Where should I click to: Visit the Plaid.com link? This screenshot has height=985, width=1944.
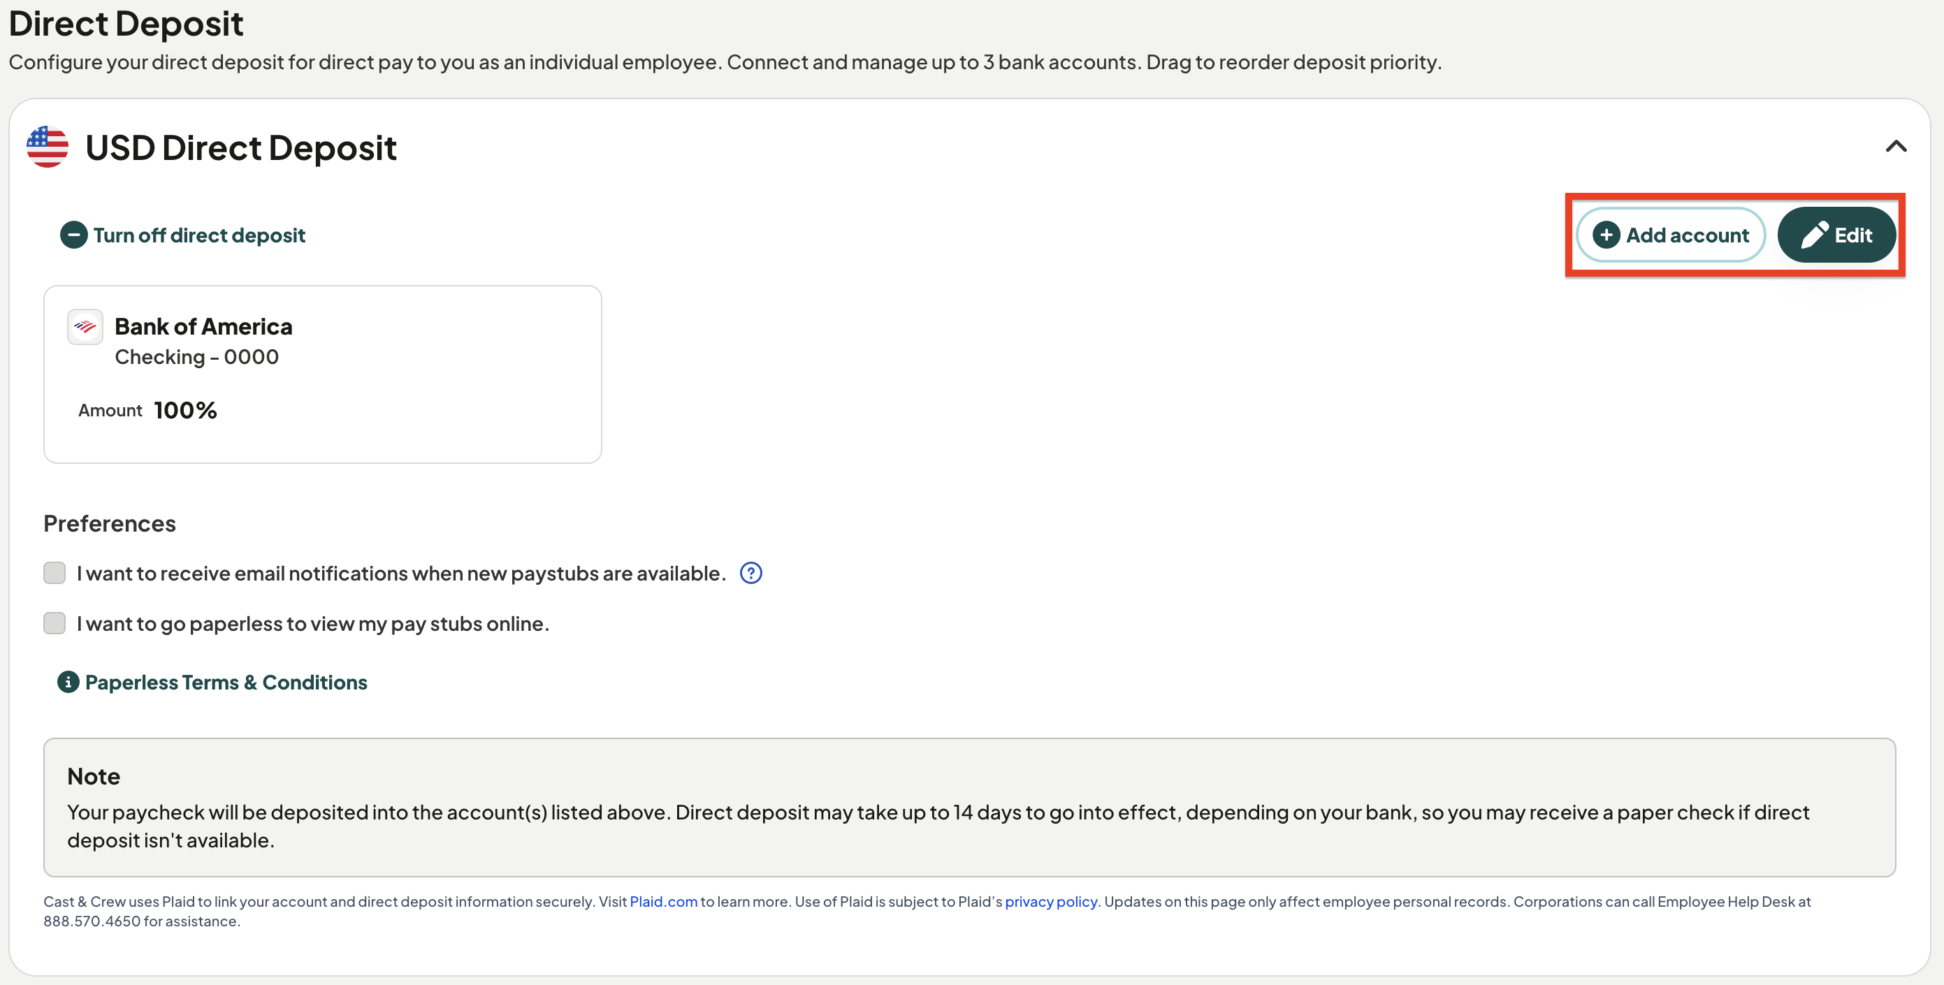tap(663, 901)
